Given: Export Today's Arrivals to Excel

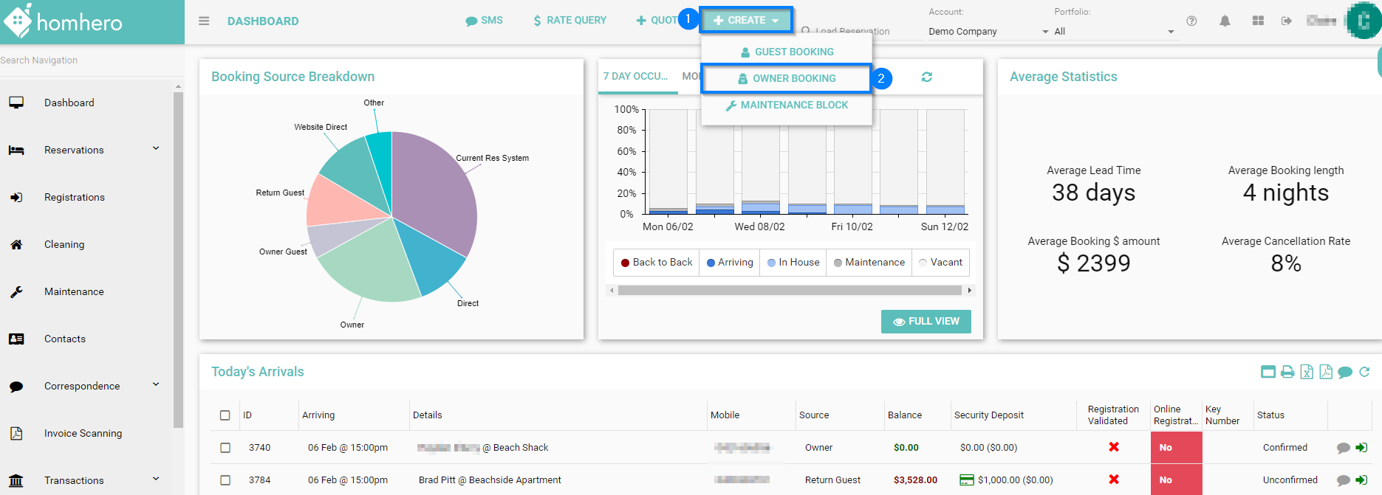Looking at the screenshot, I should (x=1307, y=372).
